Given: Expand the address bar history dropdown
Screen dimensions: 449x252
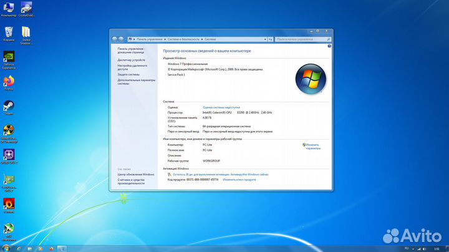Looking at the screenshot, I should (x=265, y=39).
